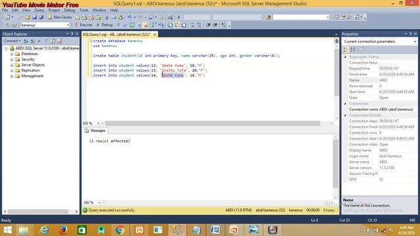Click Object Explorer disconnect icon
Image resolution: width=420 pixels, height=236 pixels.
coord(32,41)
